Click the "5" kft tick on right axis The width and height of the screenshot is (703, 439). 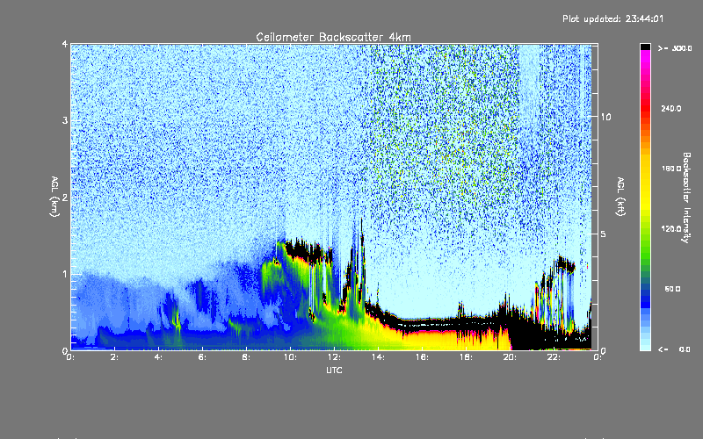pos(604,234)
